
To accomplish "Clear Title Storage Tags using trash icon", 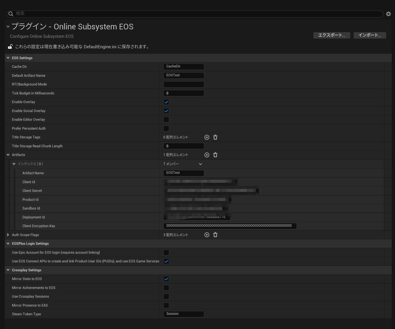I will 215,137.
